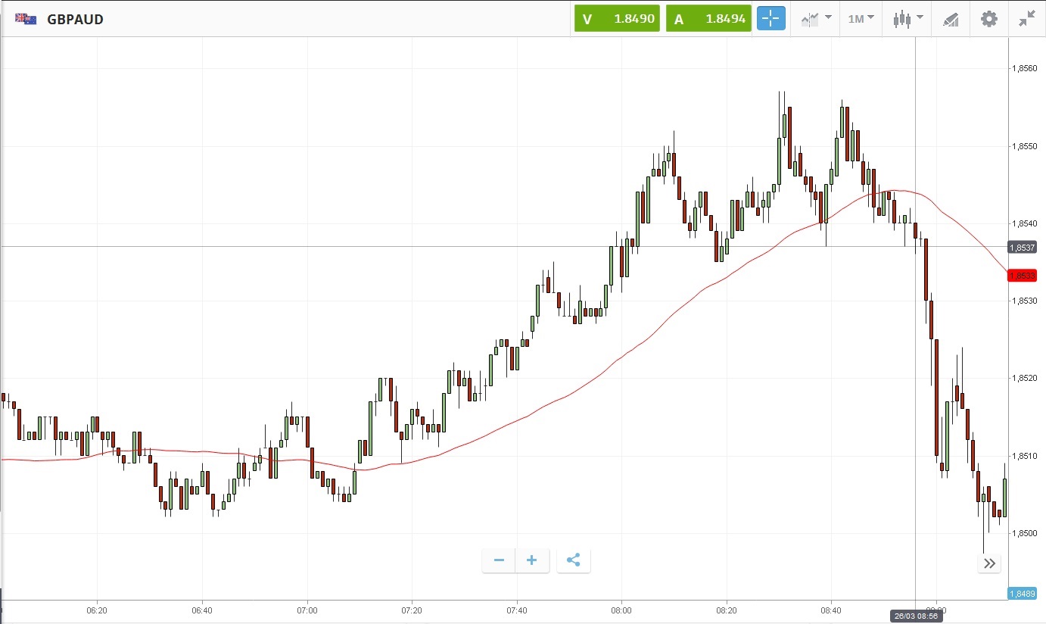This screenshot has height=624, width=1046.
Task: Click the 1,8530 price axis label
Action: point(1023,301)
